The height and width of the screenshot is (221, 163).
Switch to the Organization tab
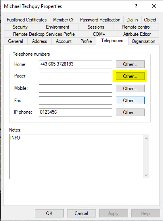tap(144, 41)
